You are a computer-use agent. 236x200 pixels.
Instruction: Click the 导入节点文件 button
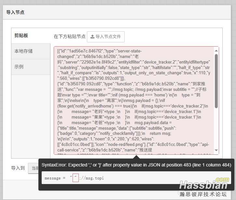[106, 36]
